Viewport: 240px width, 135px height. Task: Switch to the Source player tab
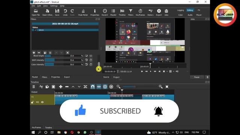click(x=106, y=77)
